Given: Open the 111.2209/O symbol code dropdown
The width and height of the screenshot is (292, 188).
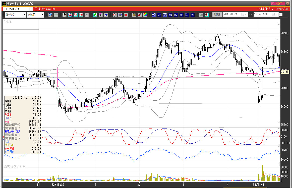Looking at the screenshot, I should 31,9.
